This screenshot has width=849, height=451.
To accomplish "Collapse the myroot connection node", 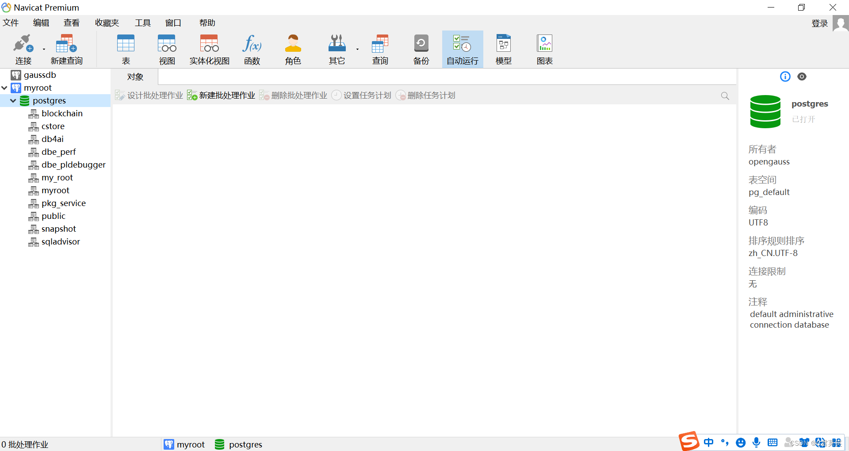I will [x=4, y=88].
